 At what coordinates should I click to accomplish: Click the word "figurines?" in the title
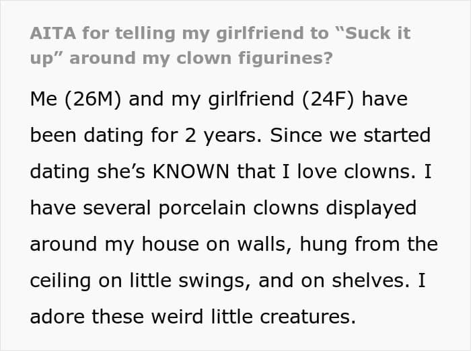pos(285,58)
